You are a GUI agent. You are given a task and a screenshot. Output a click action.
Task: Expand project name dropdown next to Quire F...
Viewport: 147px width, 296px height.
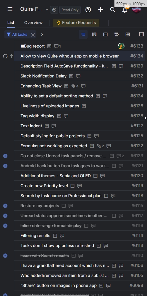(47, 10)
